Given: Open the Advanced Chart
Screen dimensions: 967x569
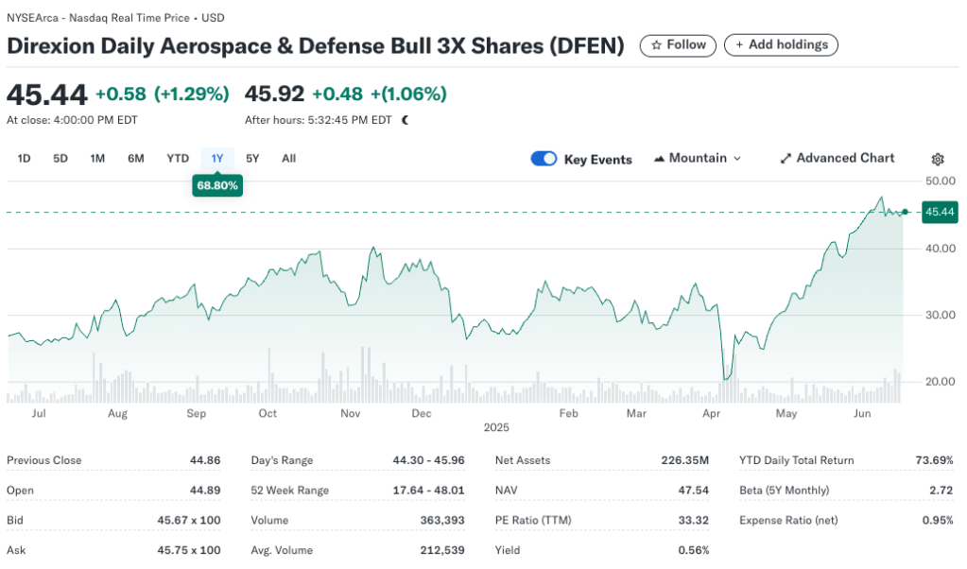Looking at the screenshot, I should tap(837, 158).
